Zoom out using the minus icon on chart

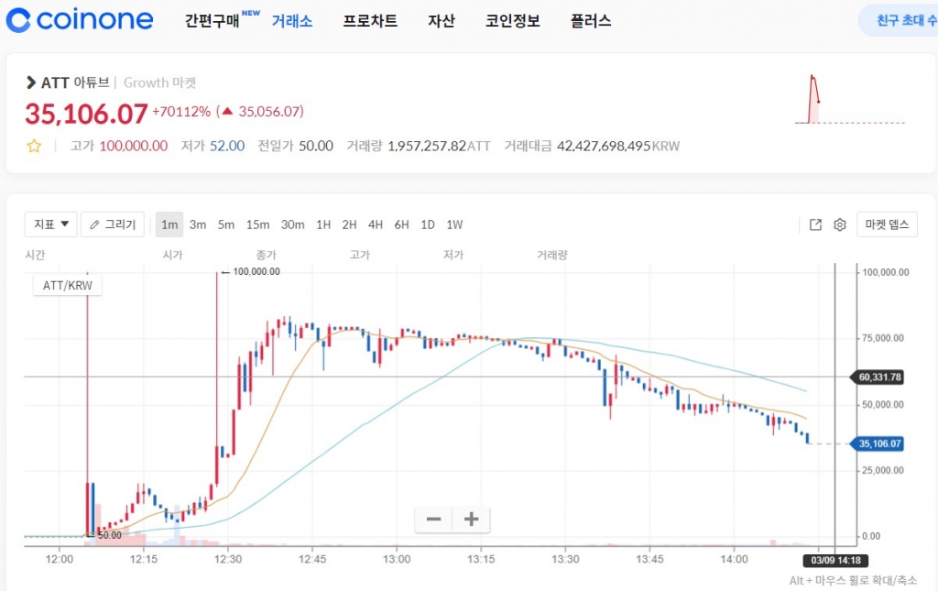click(x=432, y=519)
